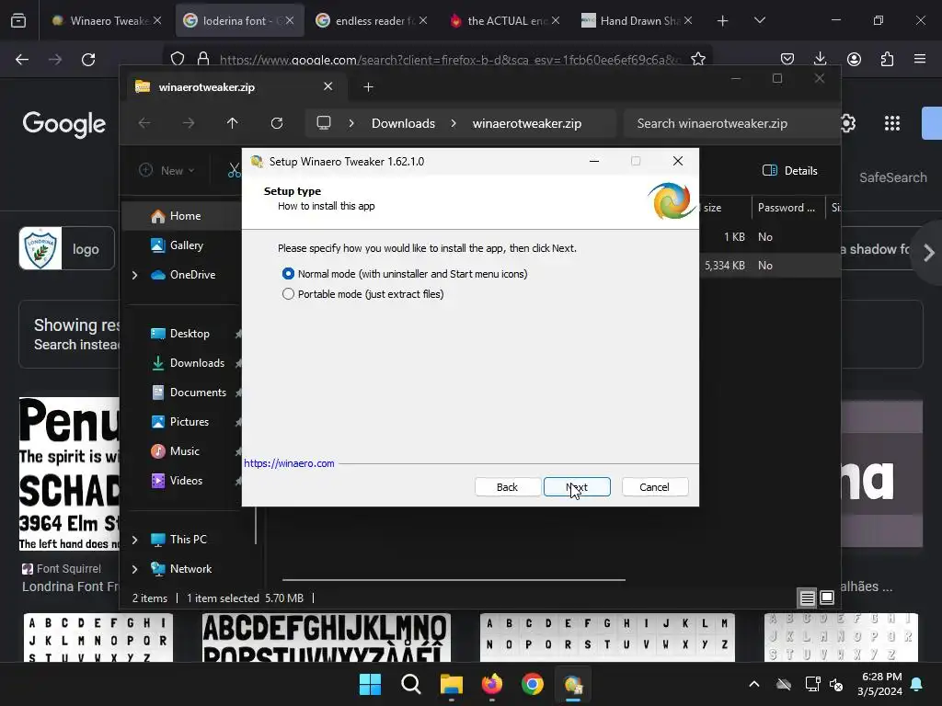Open Firefox account icon
Image resolution: width=942 pixels, height=706 pixels.
[854, 59]
